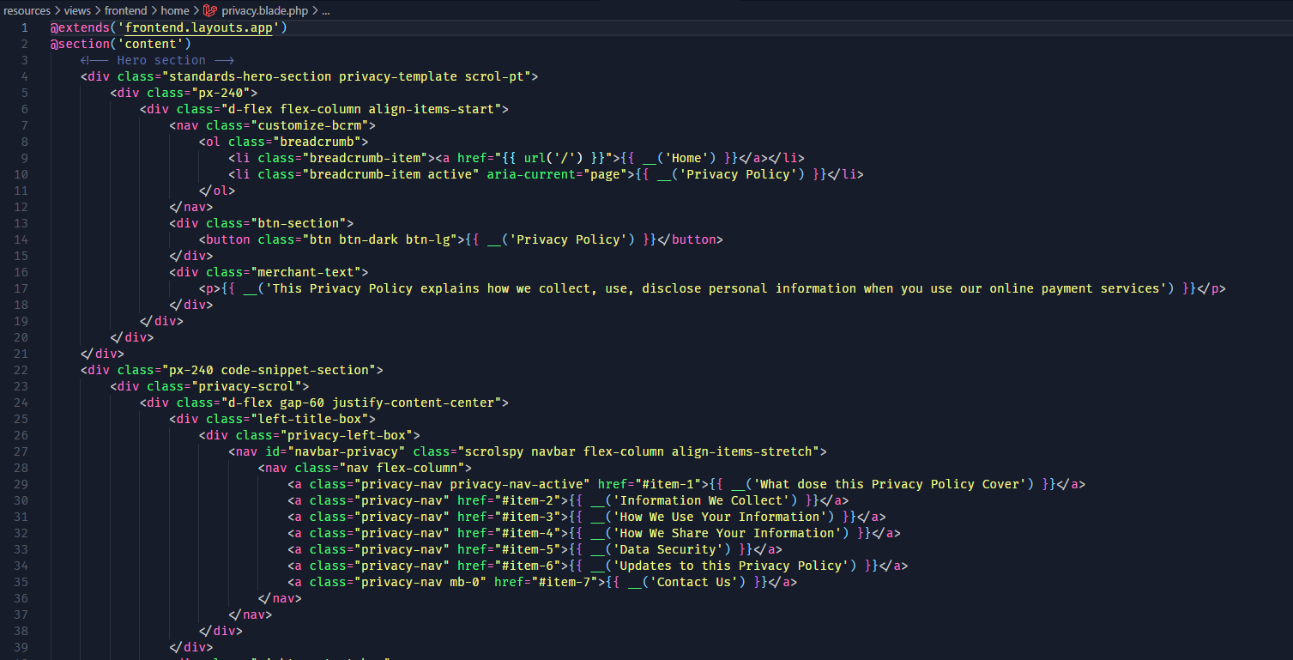Open the 'frontend' breadcrumb dropdown
Image resolution: width=1293 pixels, height=660 pixels.
coord(125,10)
